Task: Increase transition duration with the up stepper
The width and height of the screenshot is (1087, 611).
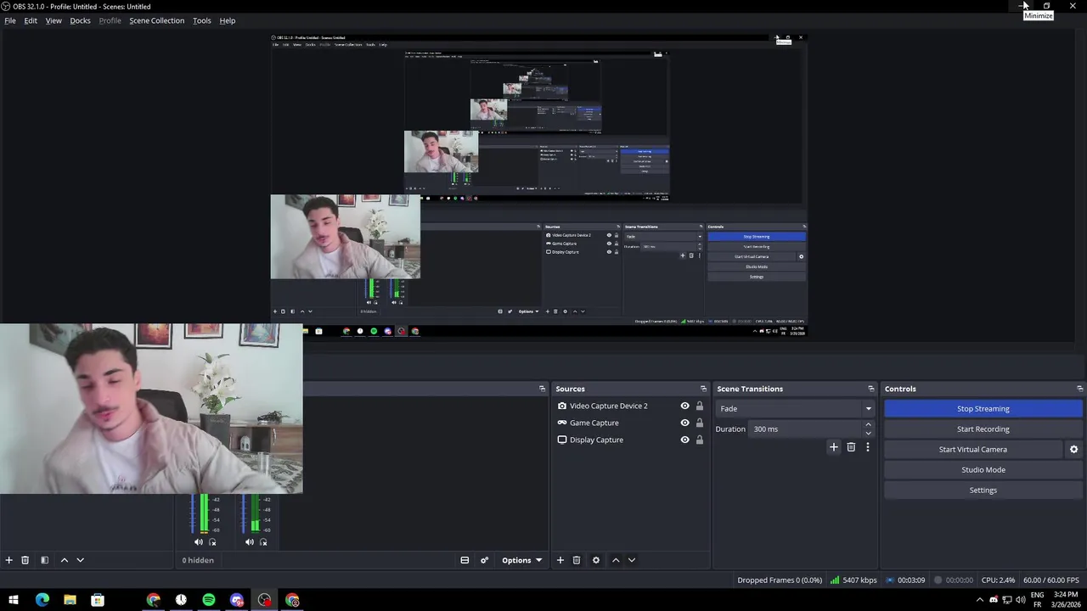Action: pyautogui.click(x=868, y=424)
